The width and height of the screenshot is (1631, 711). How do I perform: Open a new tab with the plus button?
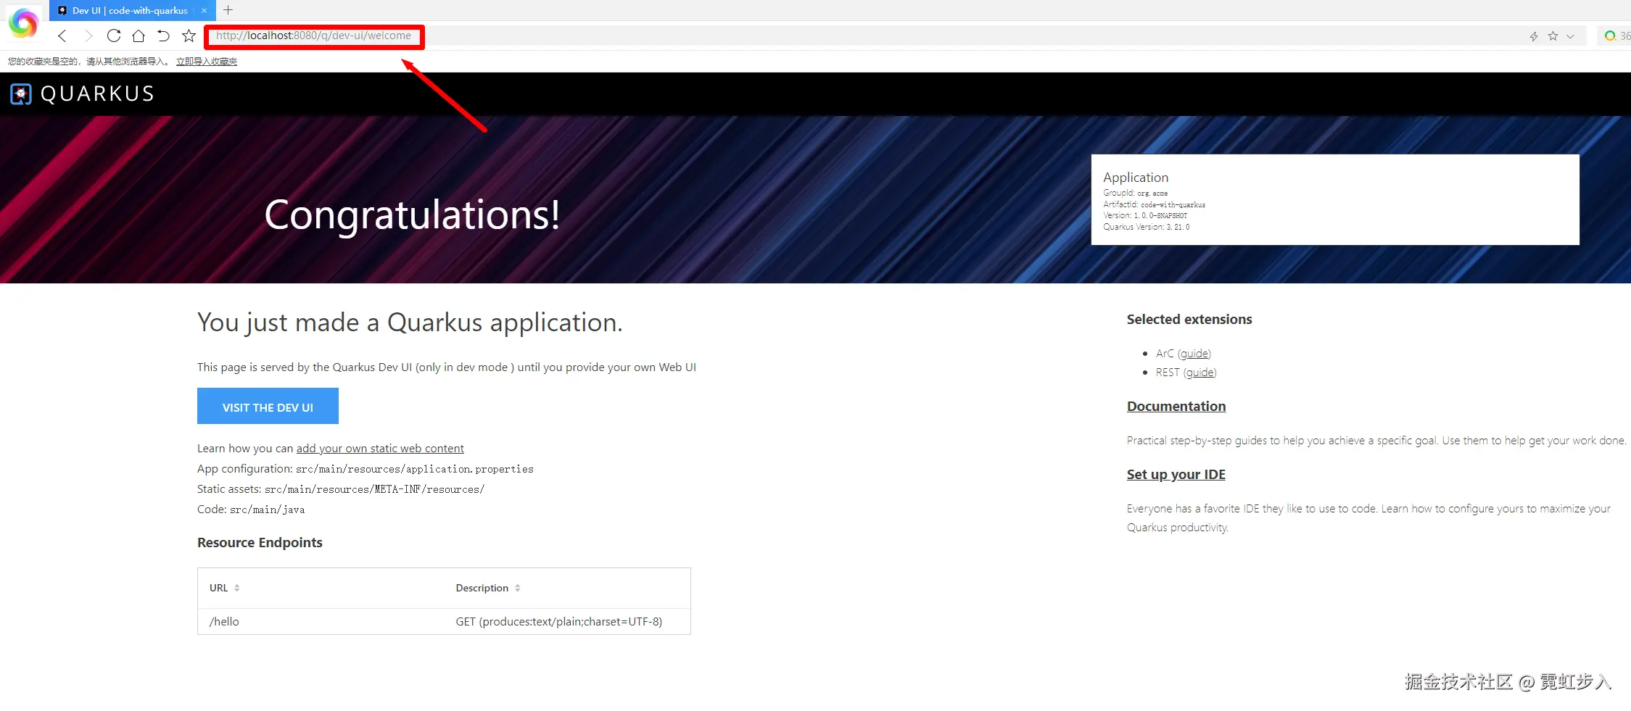coord(228,10)
